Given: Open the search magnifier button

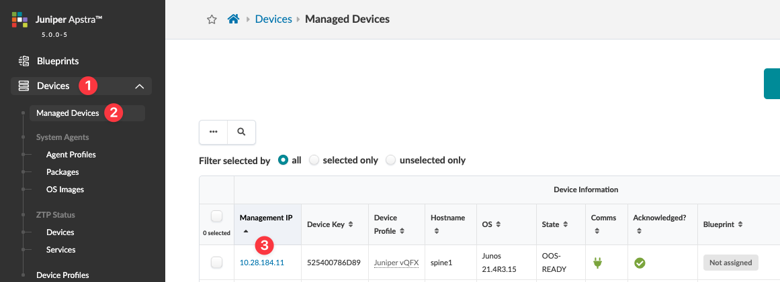Looking at the screenshot, I should [x=241, y=132].
